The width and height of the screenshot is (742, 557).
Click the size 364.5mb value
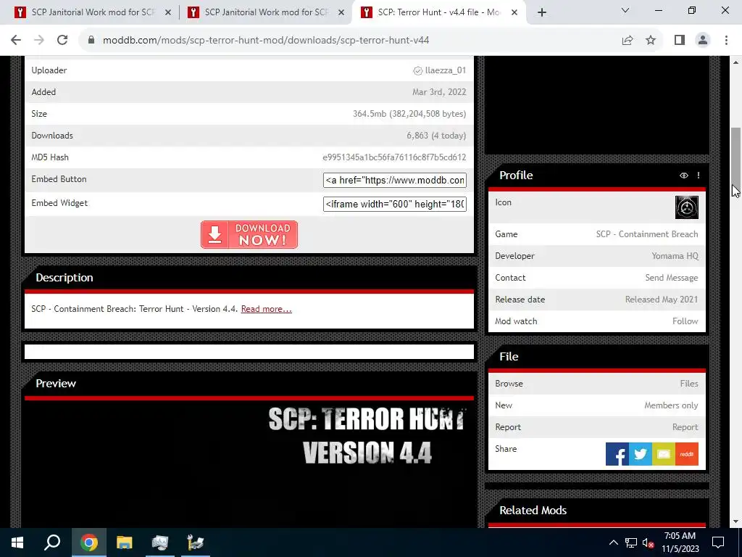click(x=409, y=114)
